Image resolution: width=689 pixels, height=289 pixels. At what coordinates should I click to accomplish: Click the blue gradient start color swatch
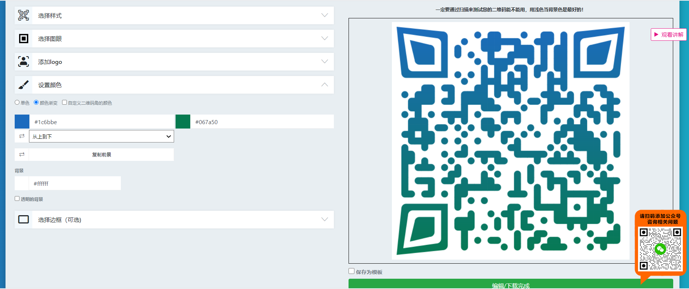coord(22,122)
